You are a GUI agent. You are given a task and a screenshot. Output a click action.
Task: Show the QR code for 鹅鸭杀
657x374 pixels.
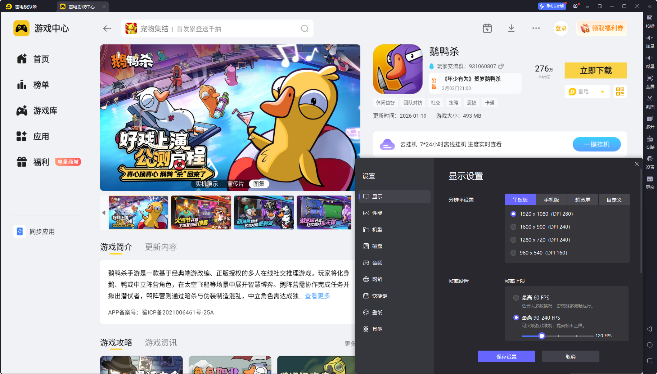point(620,91)
